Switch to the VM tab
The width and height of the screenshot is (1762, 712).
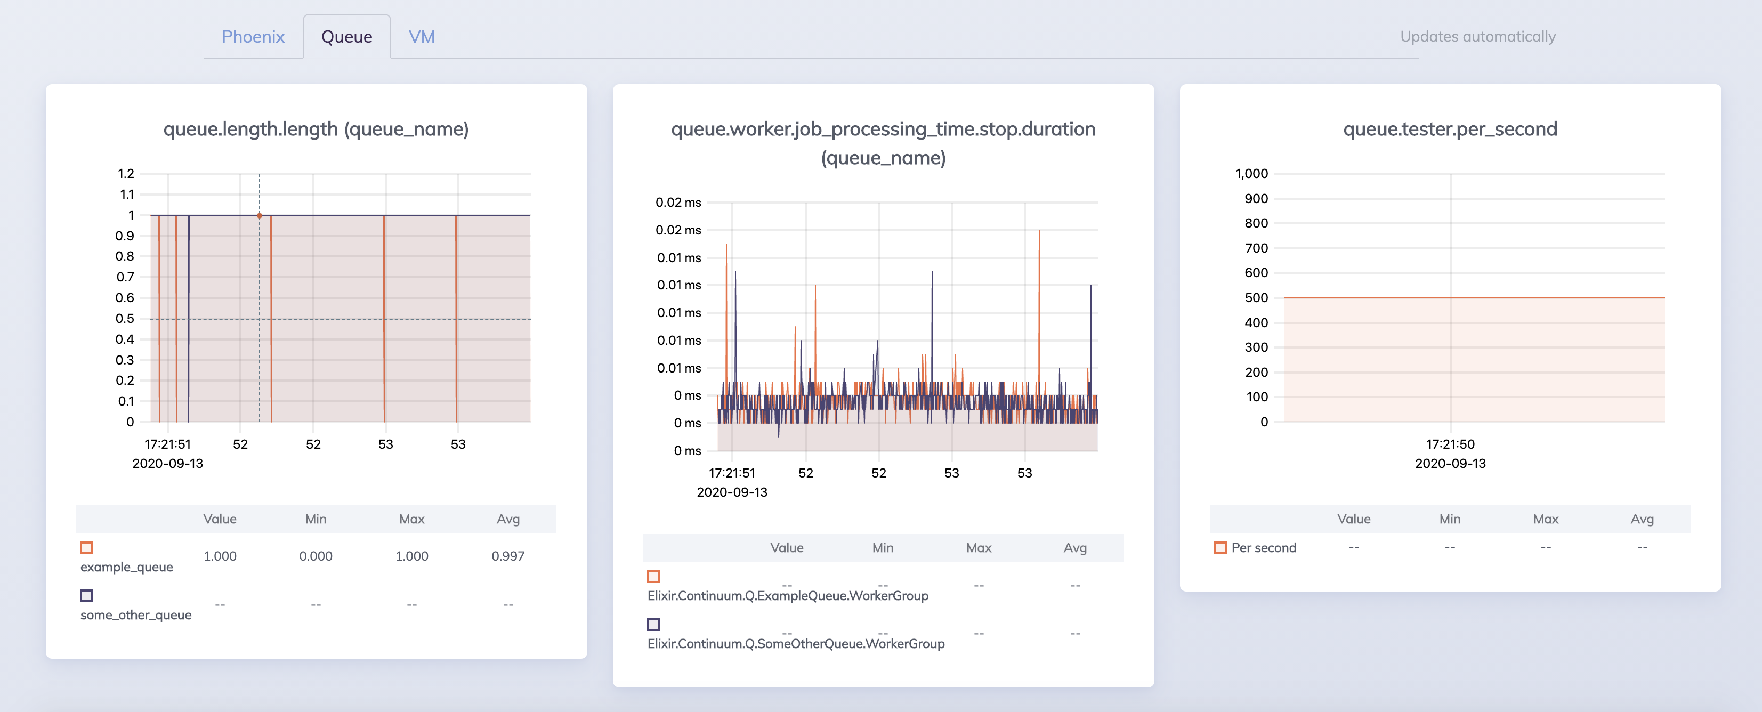point(422,37)
